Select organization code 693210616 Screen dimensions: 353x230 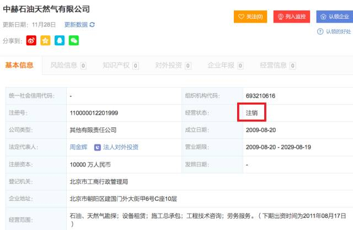[x=260, y=96]
